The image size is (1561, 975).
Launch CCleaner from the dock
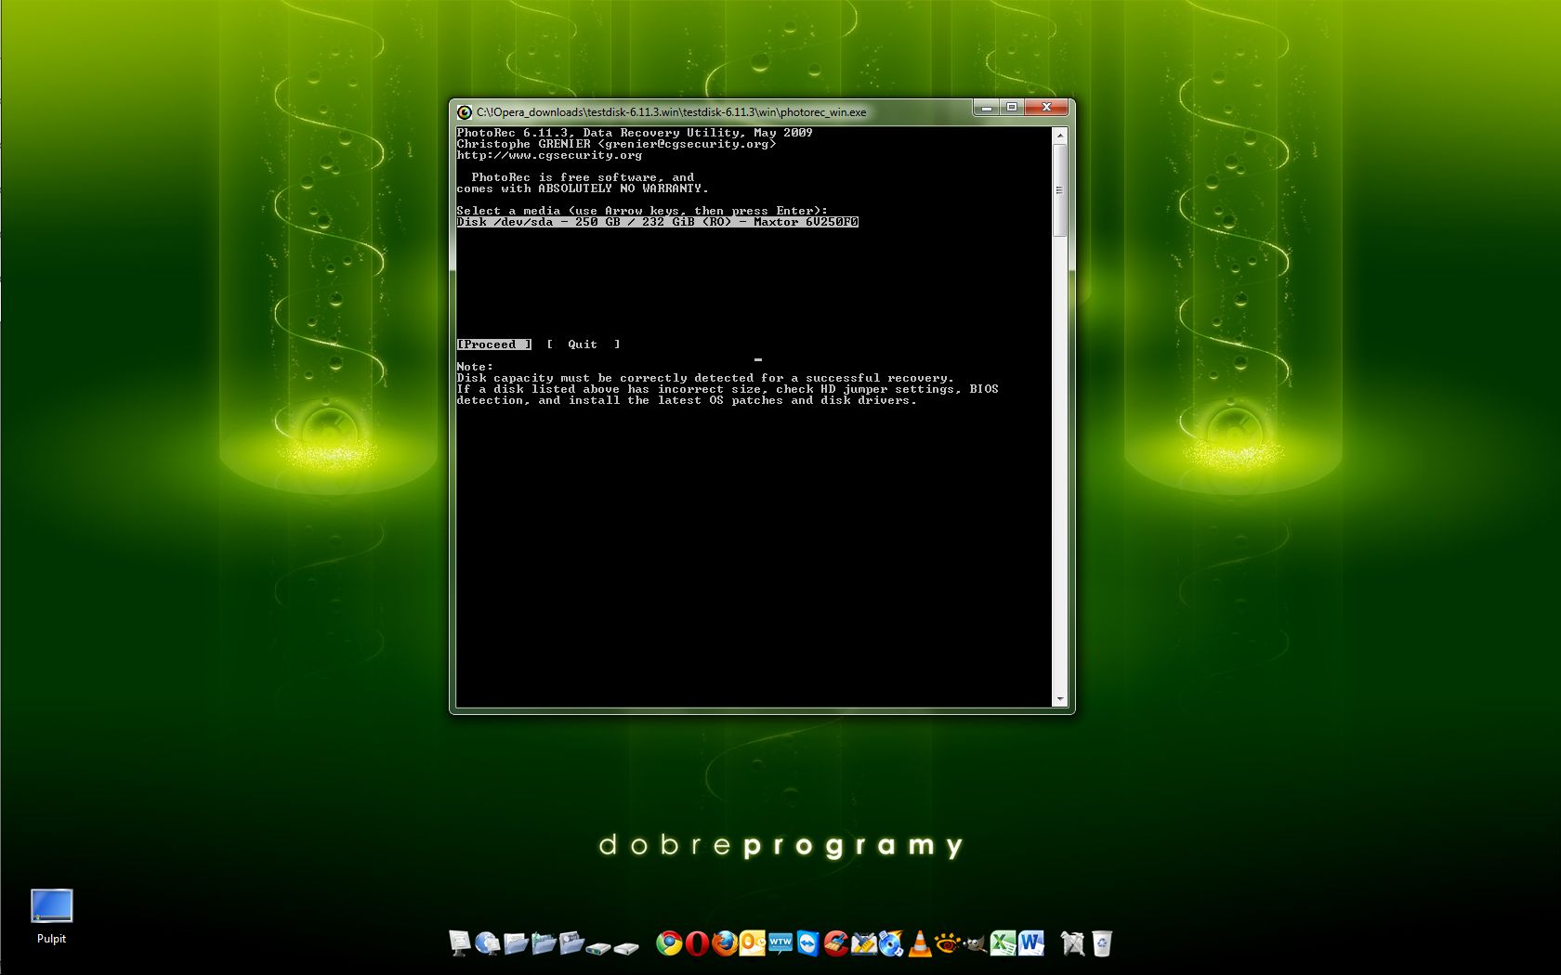click(x=836, y=943)
